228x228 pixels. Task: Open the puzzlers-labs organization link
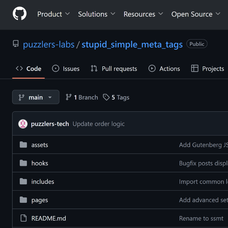pos(49,44)
